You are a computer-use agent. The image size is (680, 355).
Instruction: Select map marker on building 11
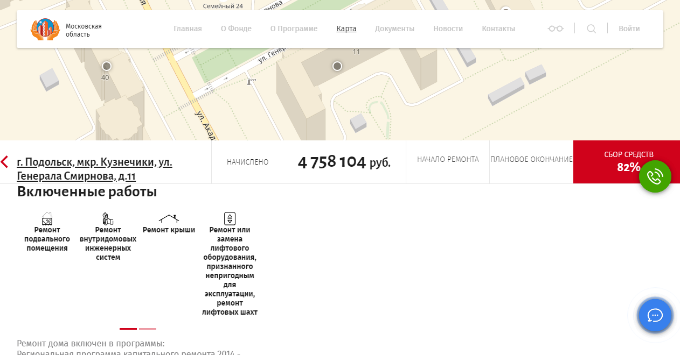(x=337, y=66)
